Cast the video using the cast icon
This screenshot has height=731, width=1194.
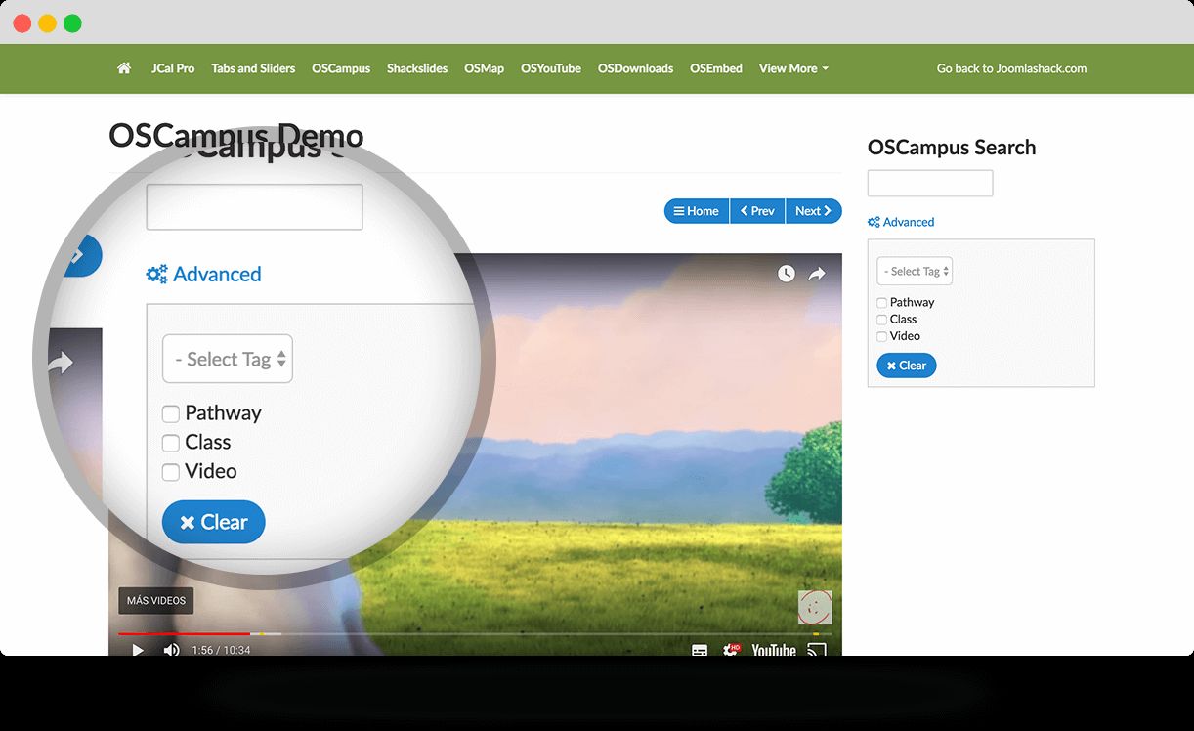(817, 650)
